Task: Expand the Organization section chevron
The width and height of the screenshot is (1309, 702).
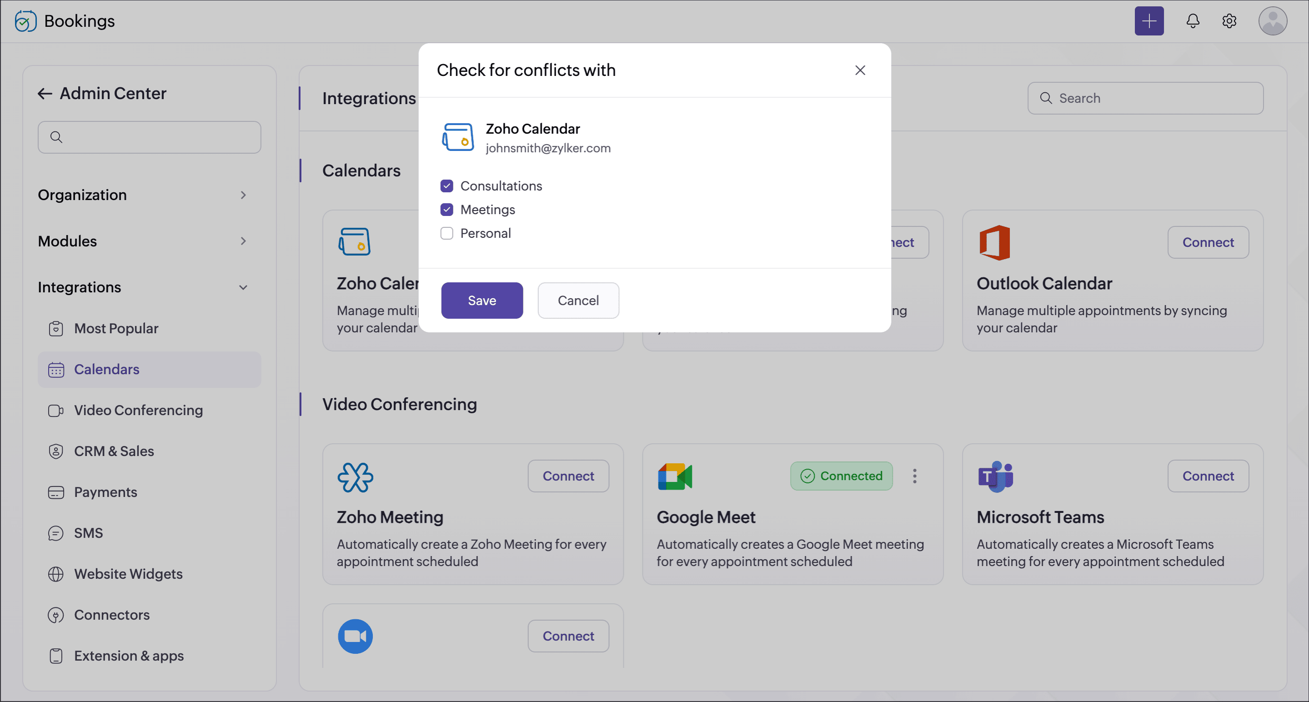Action: [x=243, y=195]
